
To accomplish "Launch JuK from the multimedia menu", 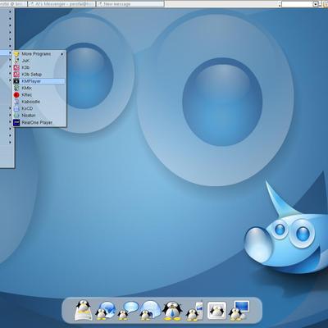I will tap(39, 61).
